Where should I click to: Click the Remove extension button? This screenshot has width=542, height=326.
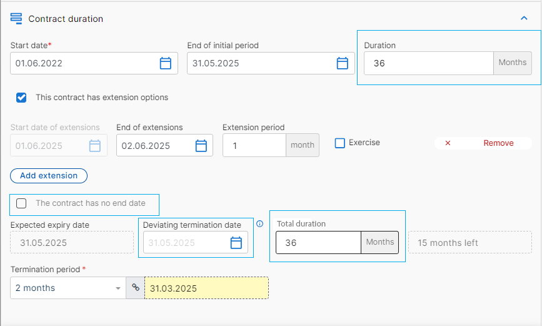[483, 143]
